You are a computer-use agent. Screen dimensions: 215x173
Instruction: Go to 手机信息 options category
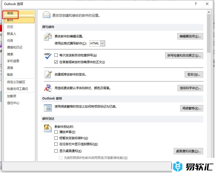pyautogui.click(x=19, y=61)
